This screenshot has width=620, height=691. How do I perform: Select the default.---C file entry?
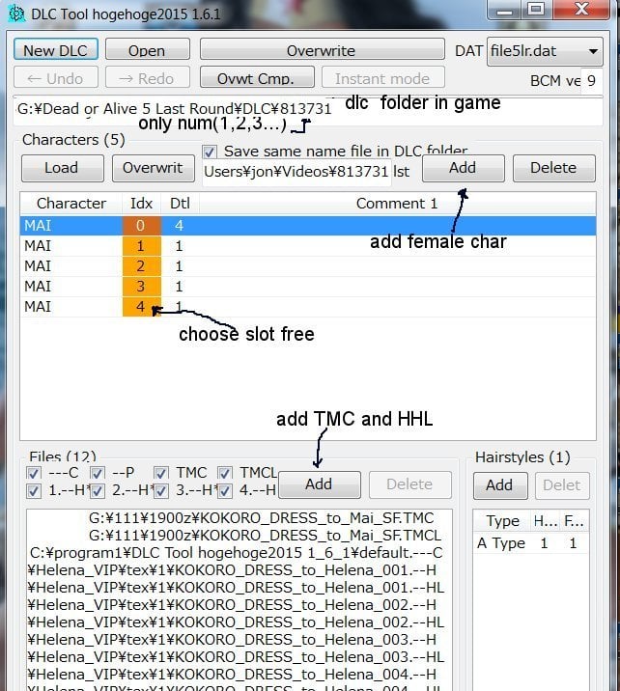pyautogui.click(x=239, y=553)
